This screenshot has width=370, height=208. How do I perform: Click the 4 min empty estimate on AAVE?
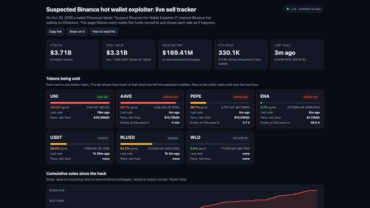[x=175, y=123]
